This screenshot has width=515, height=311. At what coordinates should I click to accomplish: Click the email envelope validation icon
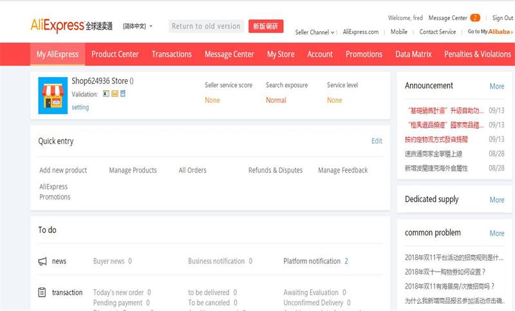[115, 94]
